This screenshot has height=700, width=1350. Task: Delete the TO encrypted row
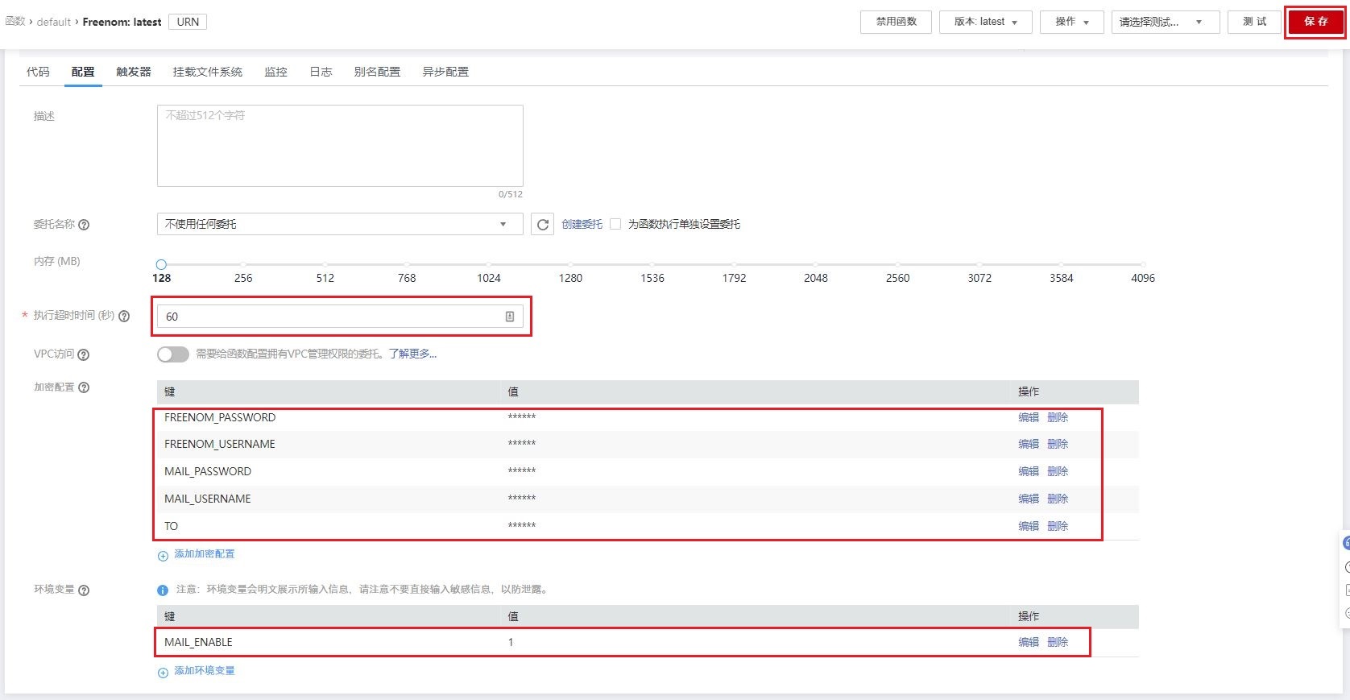tap(1058, 526)
